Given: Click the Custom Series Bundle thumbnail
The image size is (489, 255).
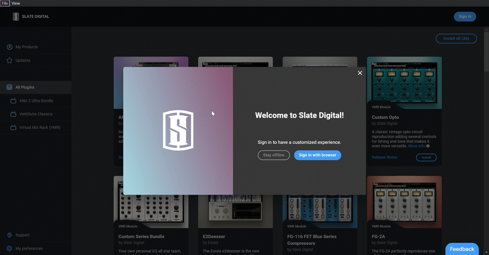Looking at the screenshot, I should [151, 211].
